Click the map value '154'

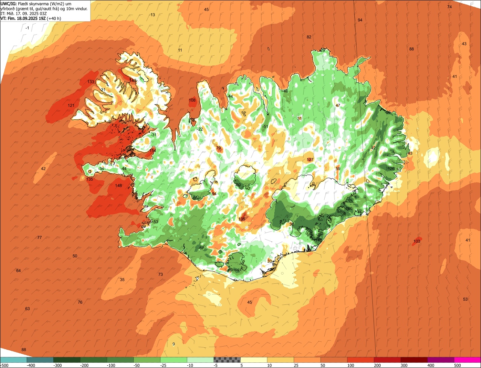tap(152, 151)
